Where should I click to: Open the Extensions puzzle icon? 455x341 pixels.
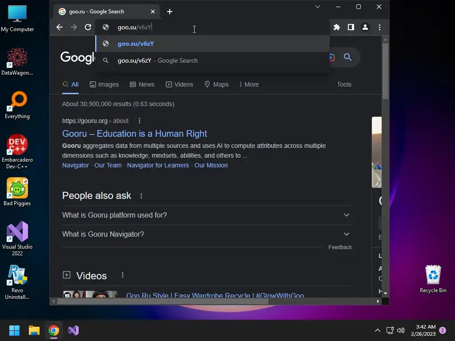pyautogui.click(x=337, y=27)
